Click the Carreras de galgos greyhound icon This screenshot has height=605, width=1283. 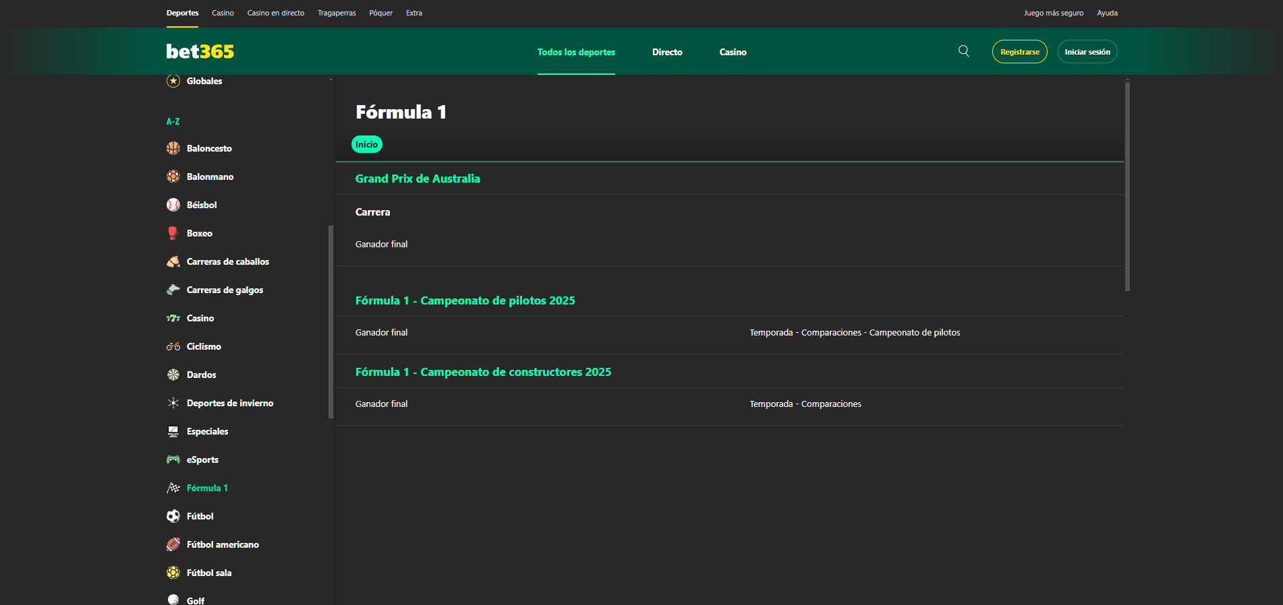(x=173, y=290)
